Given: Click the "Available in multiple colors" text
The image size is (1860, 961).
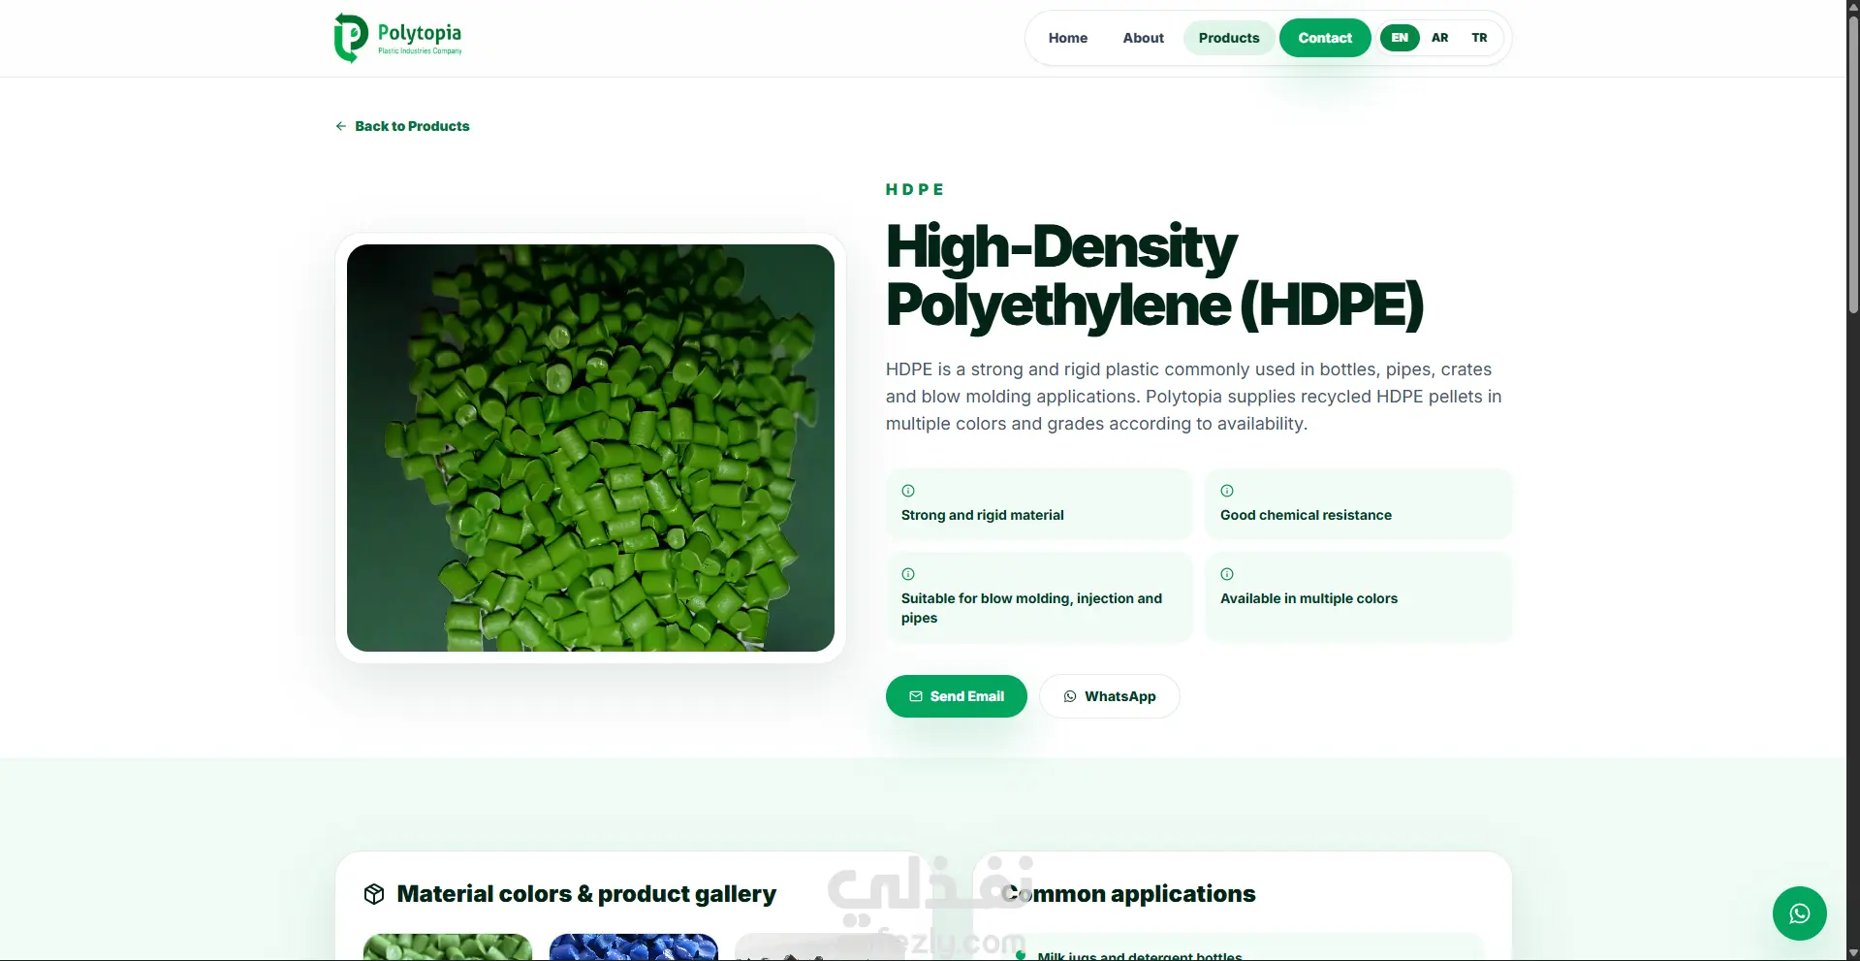Looking at the screenshot, I should click(1308, 598).
